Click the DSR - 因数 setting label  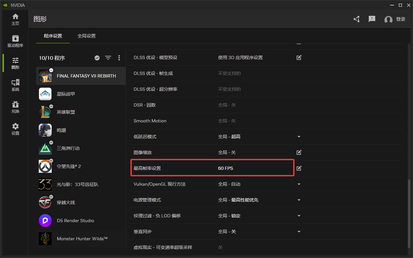[145, 105]
